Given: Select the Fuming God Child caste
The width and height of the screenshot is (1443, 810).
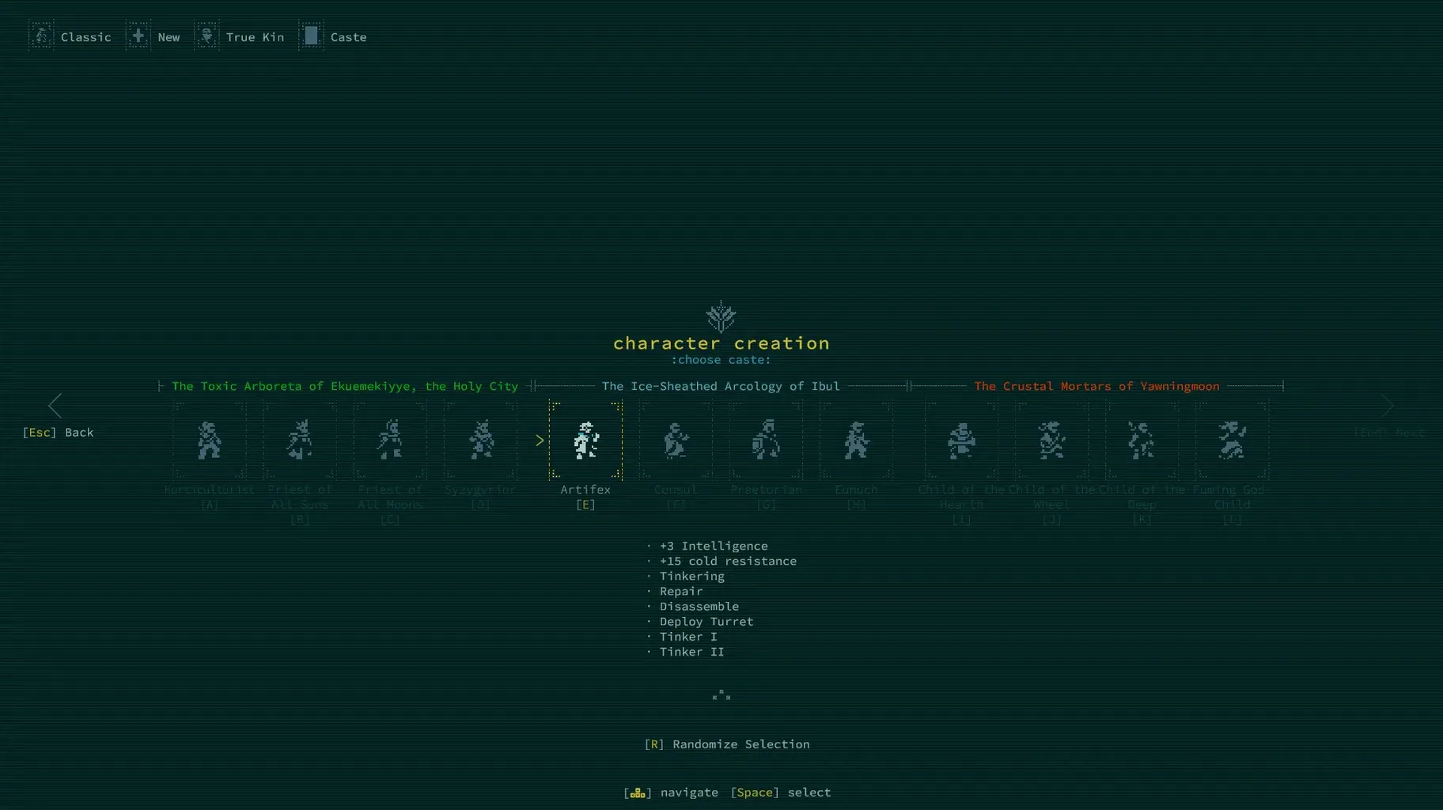Looking at the screenshot, I should coord(1232,441).
